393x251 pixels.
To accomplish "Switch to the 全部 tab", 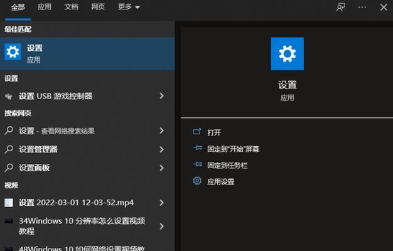I will pyautogui.click(x=18, y=8).
